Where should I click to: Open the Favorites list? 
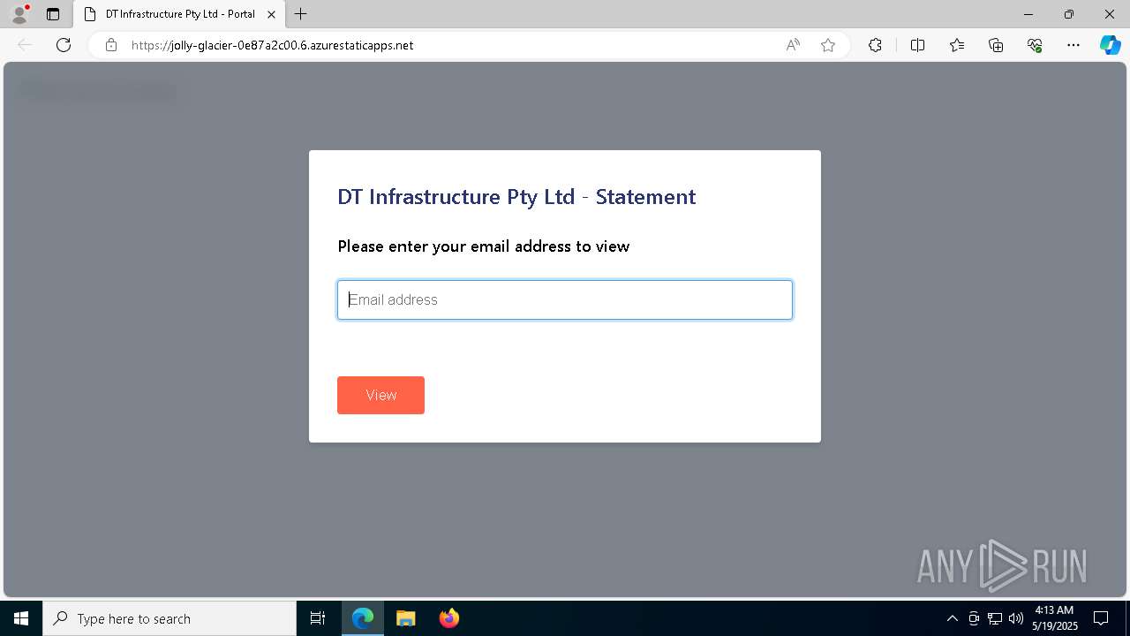957,45
